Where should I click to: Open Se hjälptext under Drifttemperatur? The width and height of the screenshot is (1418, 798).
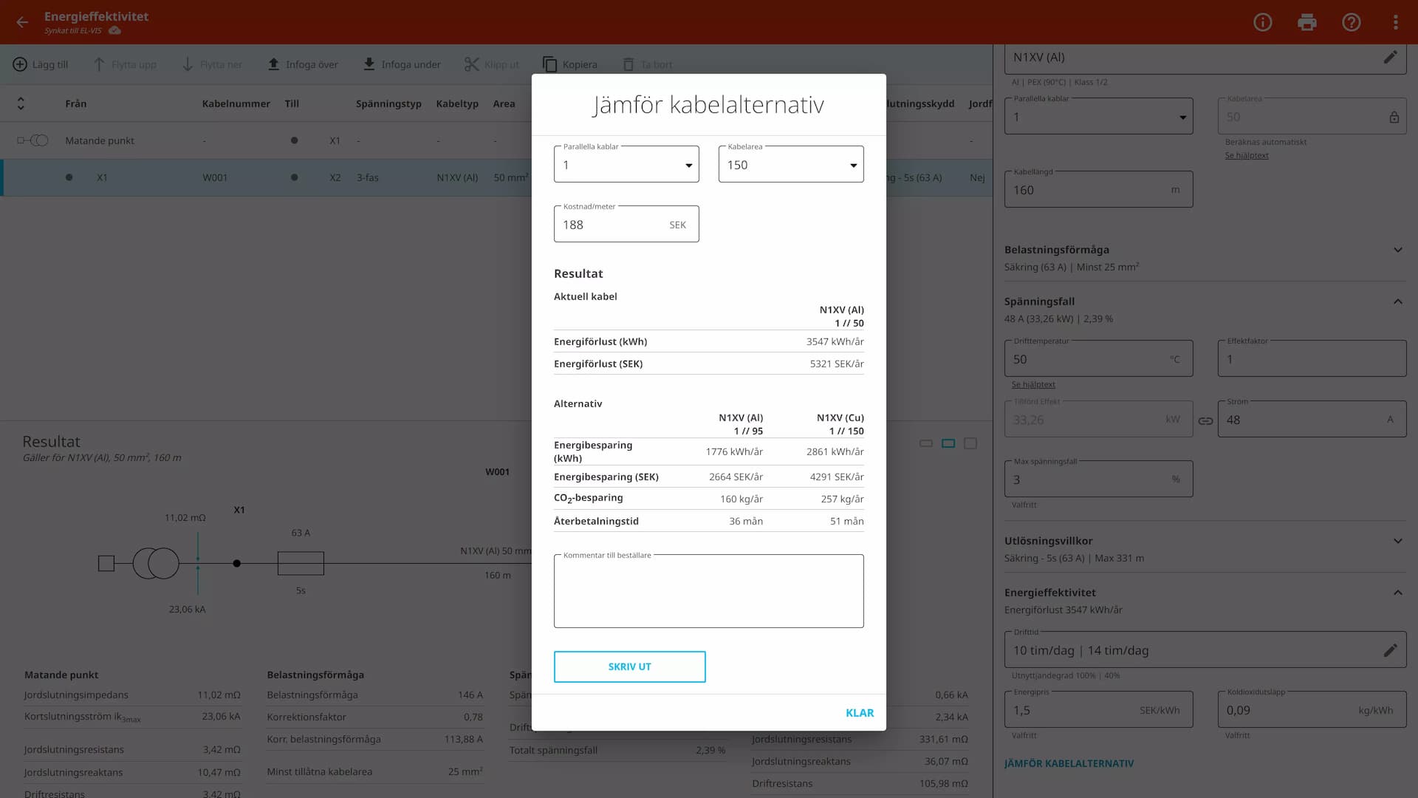click(x=1033, y=384)
